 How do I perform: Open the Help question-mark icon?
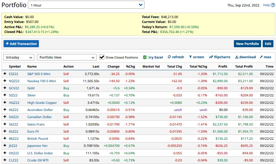tap(273, 5)
